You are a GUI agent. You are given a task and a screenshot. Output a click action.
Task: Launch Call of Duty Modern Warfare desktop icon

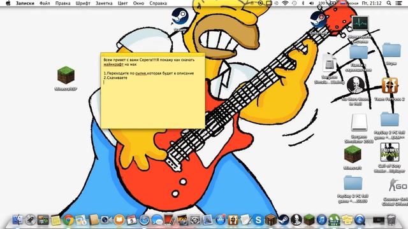(390, 153)
